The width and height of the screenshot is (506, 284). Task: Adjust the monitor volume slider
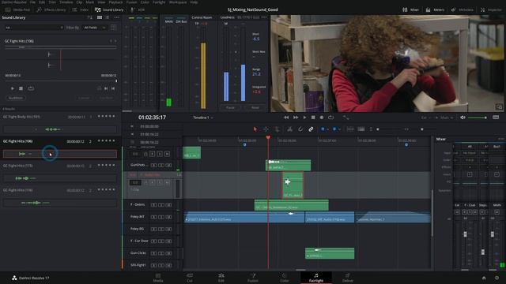pyautogui.click(x=478, y=118)
